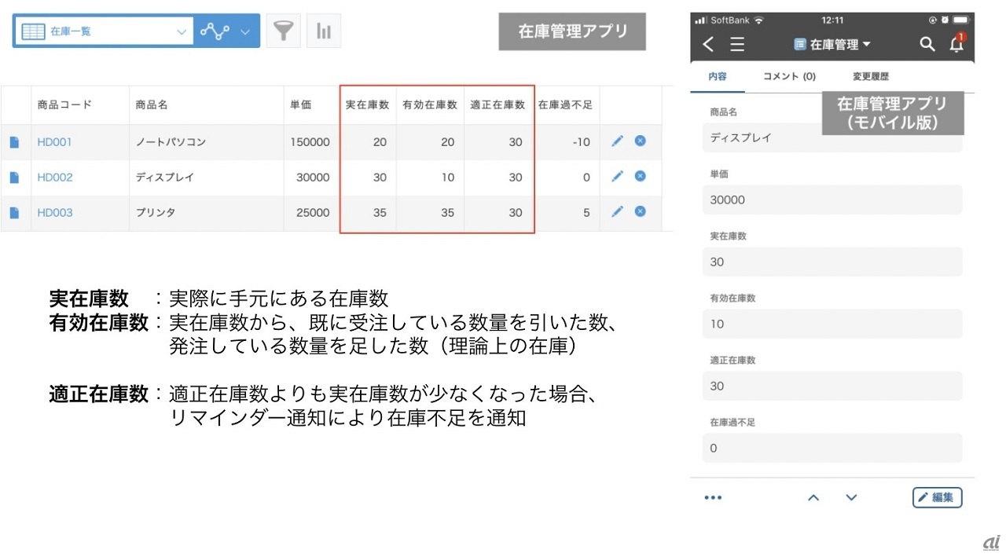Tap the 編集 button

coord(937,497)
